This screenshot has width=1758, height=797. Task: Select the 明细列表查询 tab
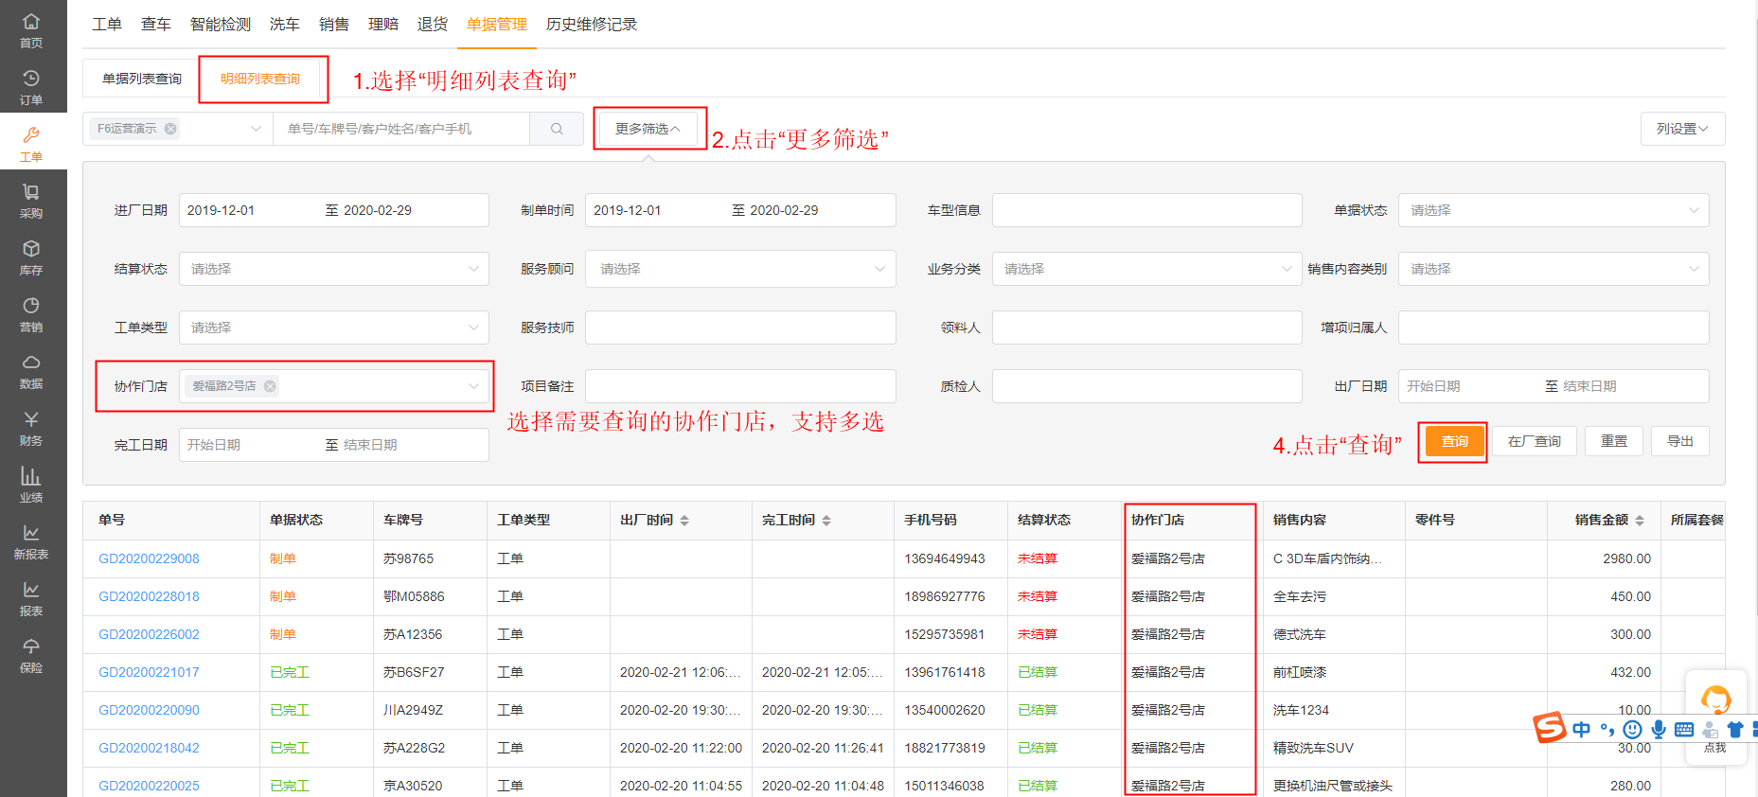(x=260, y=79)
